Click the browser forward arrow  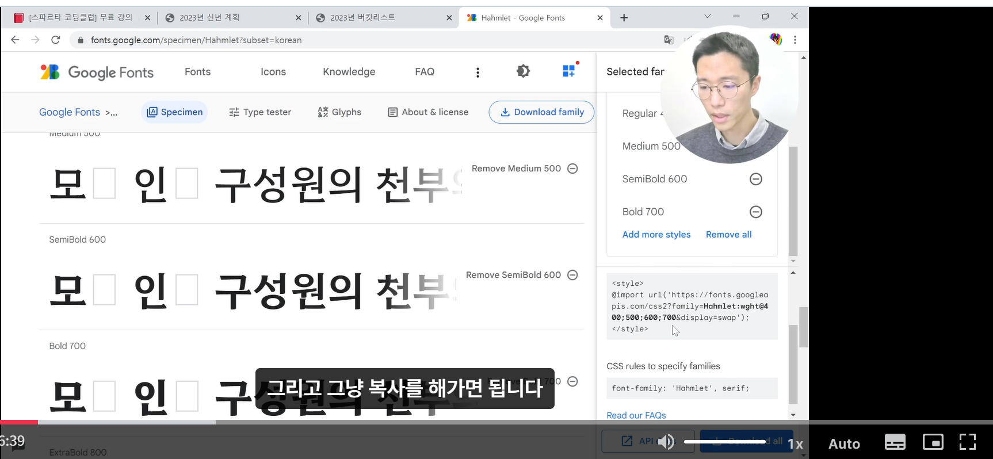point(36,40)
